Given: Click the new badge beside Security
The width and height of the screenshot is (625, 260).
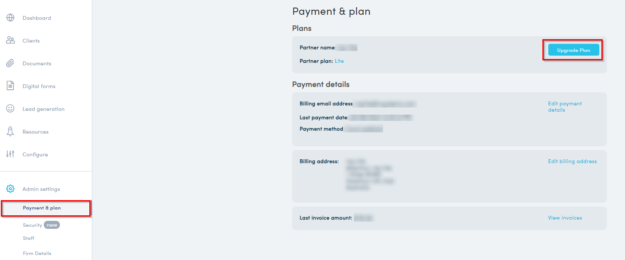Looking at the screenshot, I should click(x=52, y=225).
